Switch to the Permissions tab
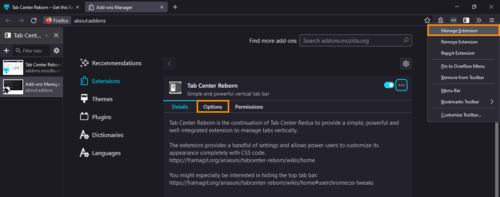 [x=249, y=107]
